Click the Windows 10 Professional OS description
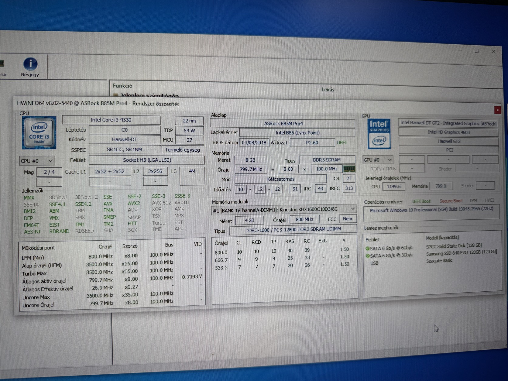This screenshot has height=381, width=508. click(431, 209)
